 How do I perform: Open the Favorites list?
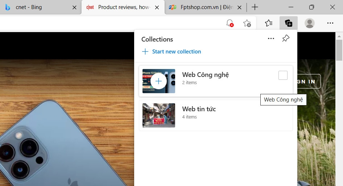point(269,23)
